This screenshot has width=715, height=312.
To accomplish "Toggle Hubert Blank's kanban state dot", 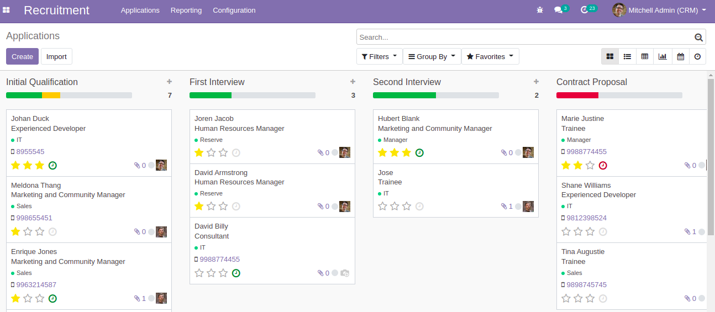I will tap(518, 152).
